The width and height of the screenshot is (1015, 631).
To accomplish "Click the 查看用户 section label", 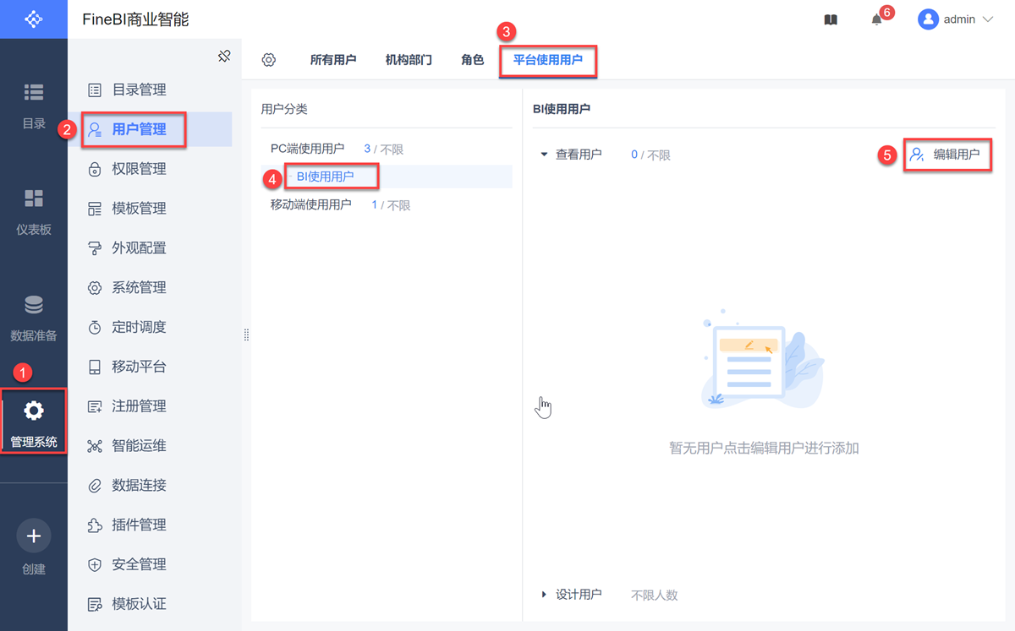I will (579, 155).
